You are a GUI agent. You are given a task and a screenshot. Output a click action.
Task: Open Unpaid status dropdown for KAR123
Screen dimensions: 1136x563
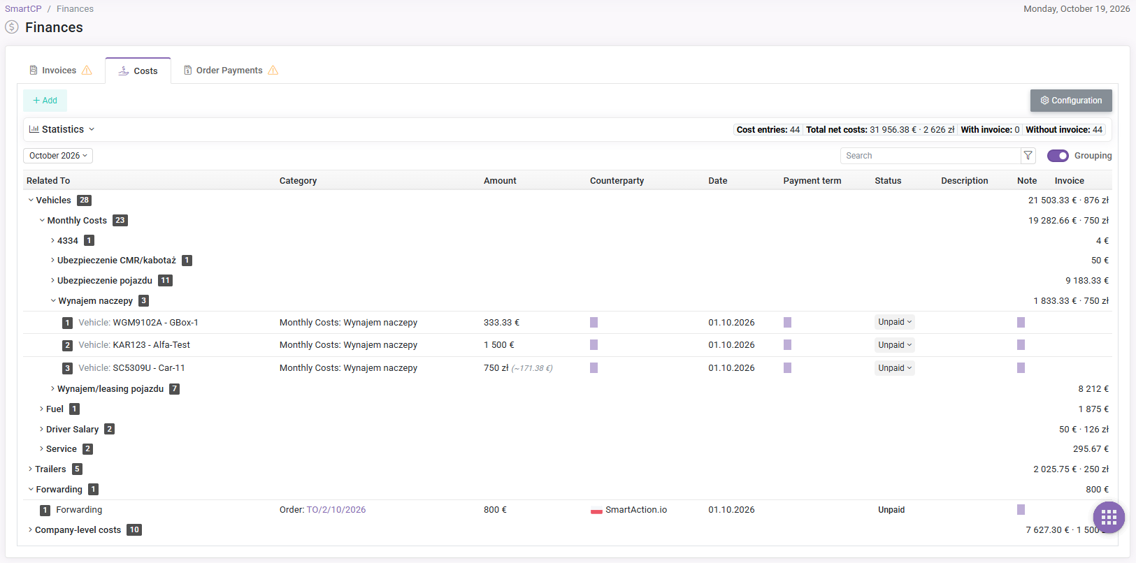pyautogui.click(x=895, y=345)
